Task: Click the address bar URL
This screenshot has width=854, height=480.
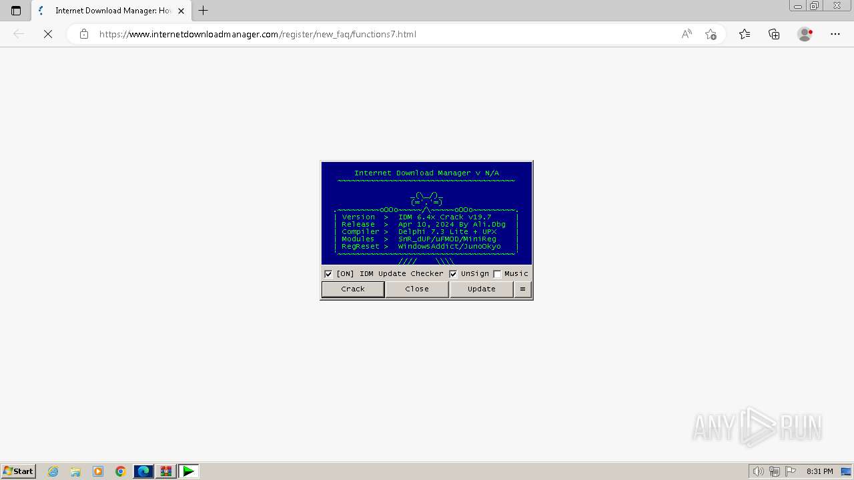Action: coord(258,34)
